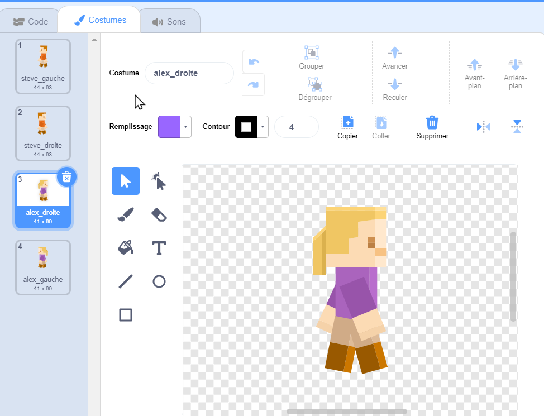The height and width of the screenshot is (416, 544).
Task: Bring to front with Avant-plan
Action: 474,74
